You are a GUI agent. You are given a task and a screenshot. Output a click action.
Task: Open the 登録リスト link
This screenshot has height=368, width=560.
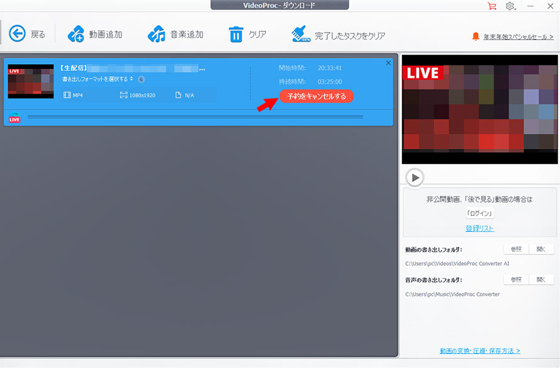[479, 227]
